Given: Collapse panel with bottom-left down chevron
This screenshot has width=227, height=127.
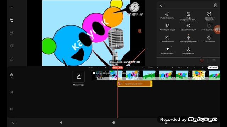Looking at the screenshot, I should point(14,123).
